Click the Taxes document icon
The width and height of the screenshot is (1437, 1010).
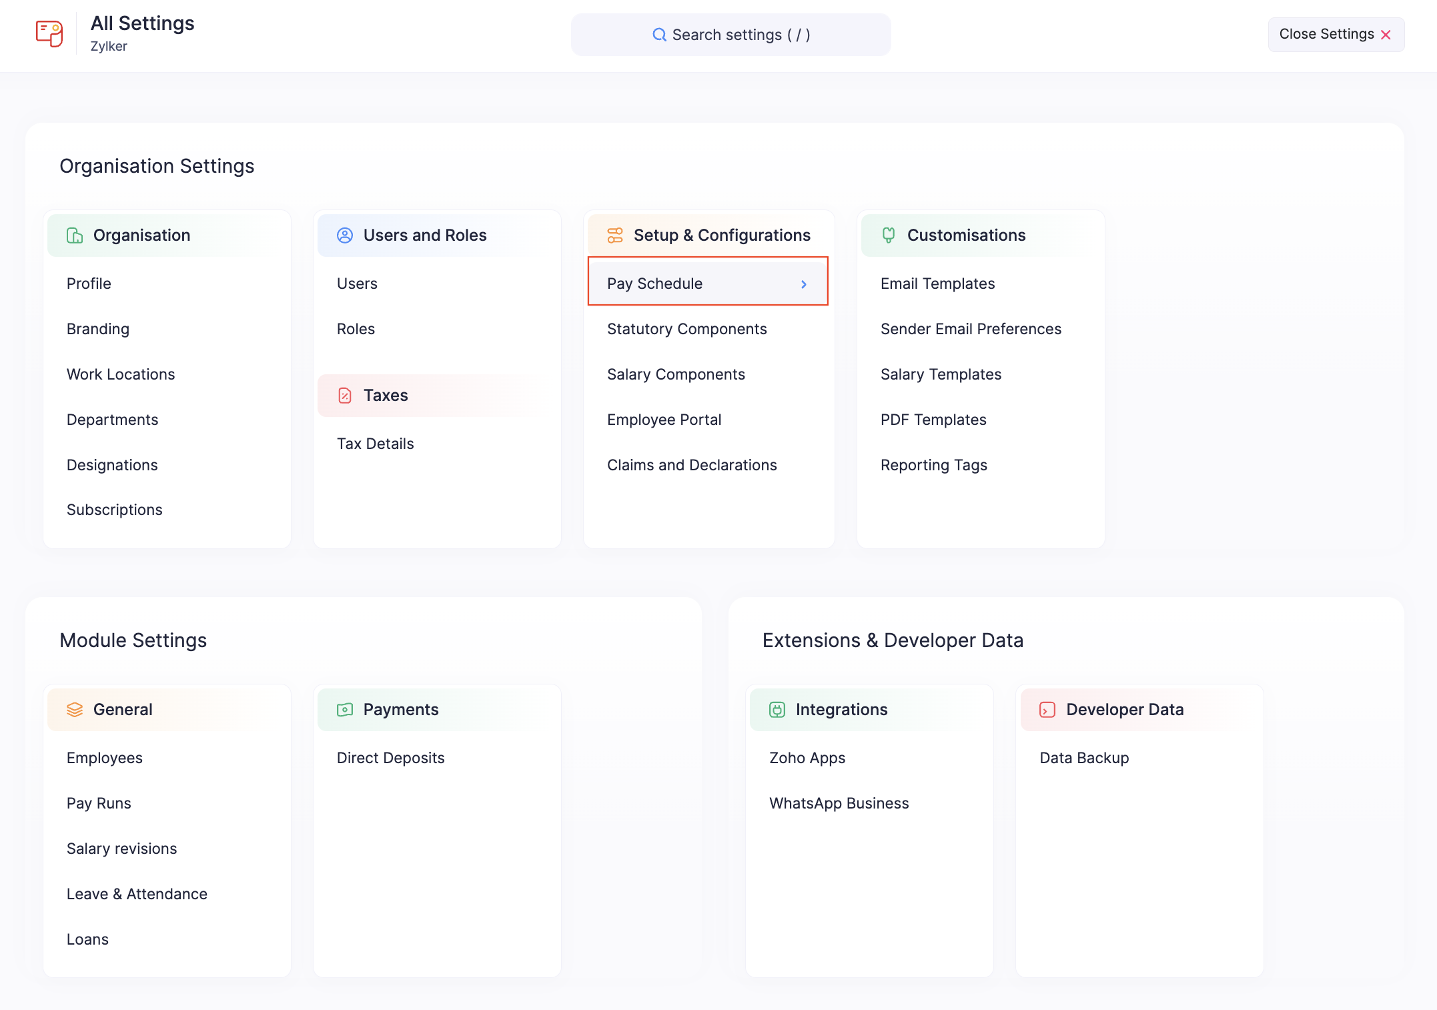pos(345,396)
